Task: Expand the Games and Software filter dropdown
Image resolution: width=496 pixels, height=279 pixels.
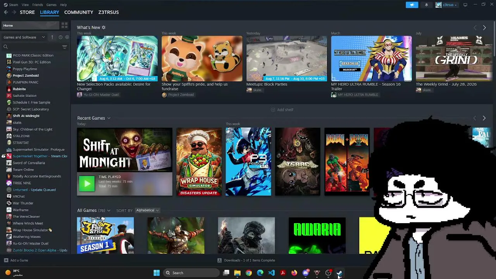Action: [25, 37]
